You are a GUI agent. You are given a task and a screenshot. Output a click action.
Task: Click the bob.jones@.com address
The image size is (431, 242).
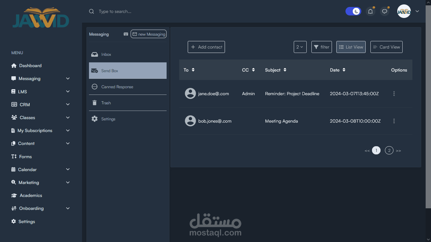(x=215, y=121)
